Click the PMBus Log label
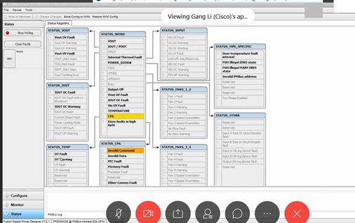The height and width of the screenshot is (223, 355). 55,215
